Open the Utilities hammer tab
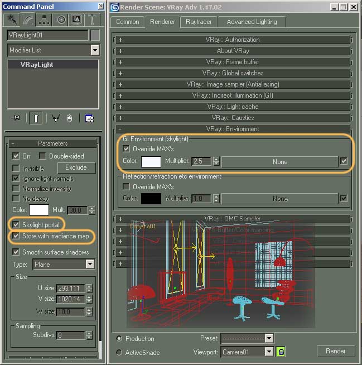Image resolution: width=362 pixels, height=365 pixels. tap(93, 20)
